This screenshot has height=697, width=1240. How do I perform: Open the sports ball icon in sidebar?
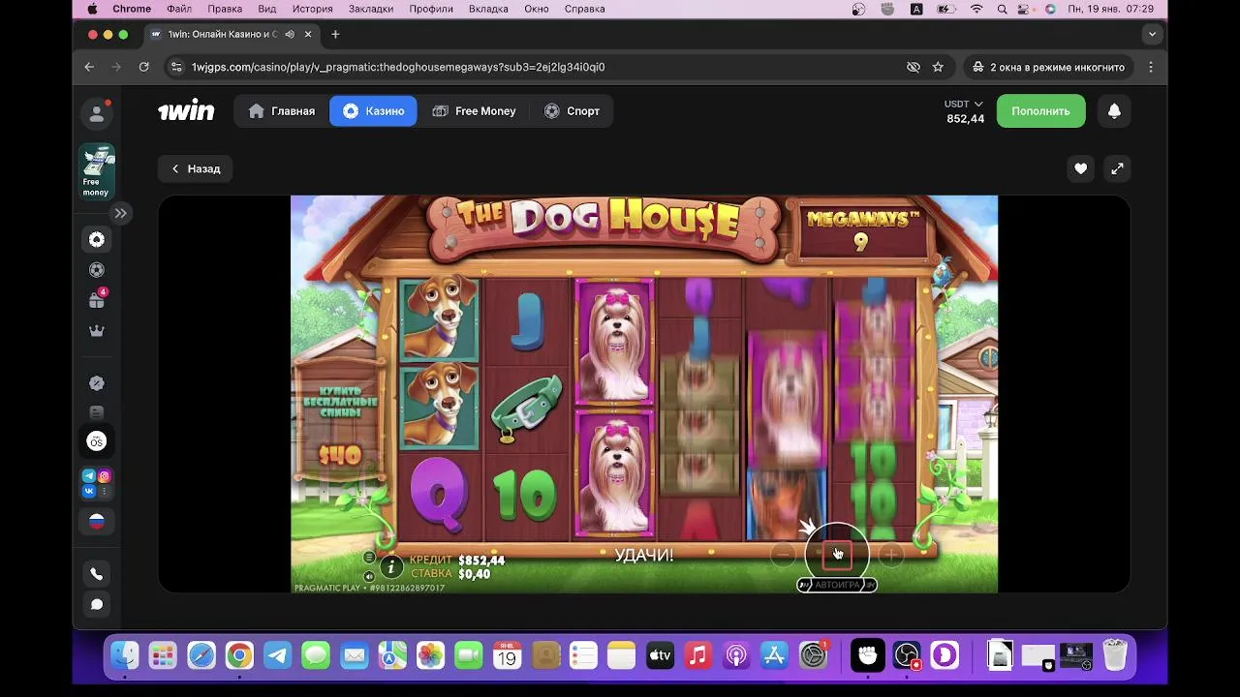tap(97, 270)
